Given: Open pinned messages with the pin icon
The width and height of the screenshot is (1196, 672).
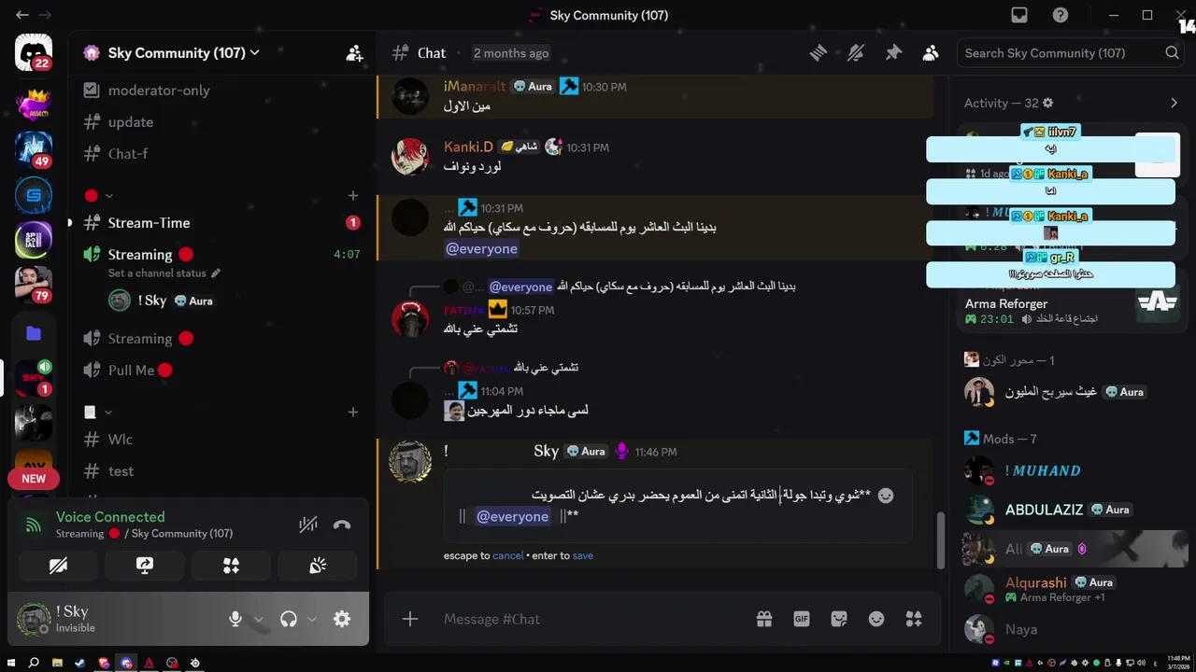Looking at the screenshot, I should click(893, 53).
